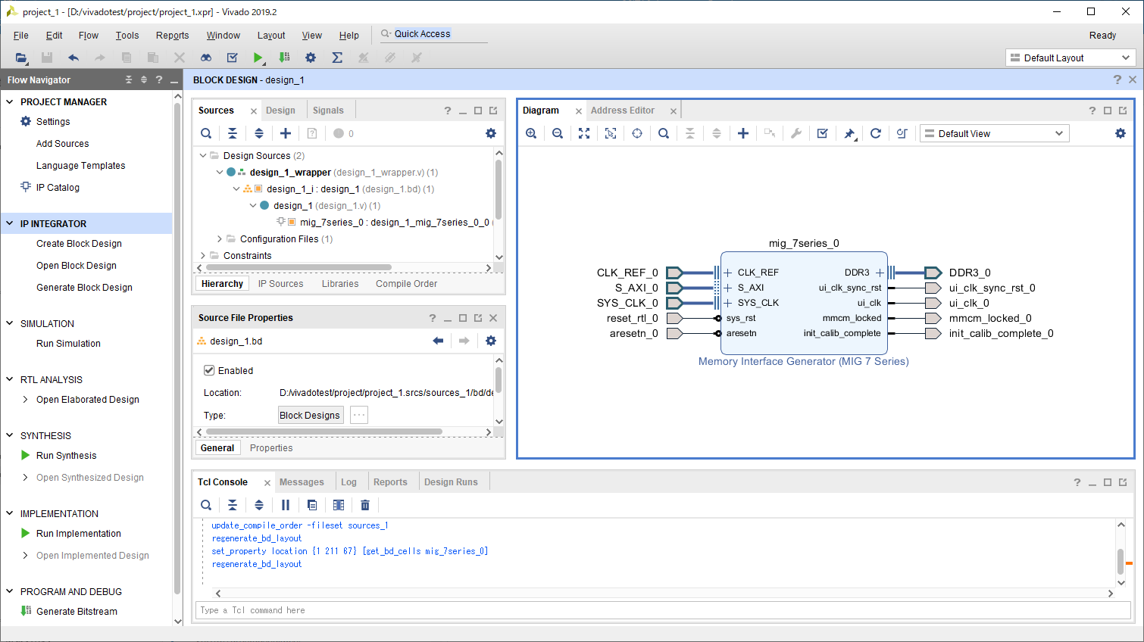Open the Default Layout dropdown

[1069, 58]
